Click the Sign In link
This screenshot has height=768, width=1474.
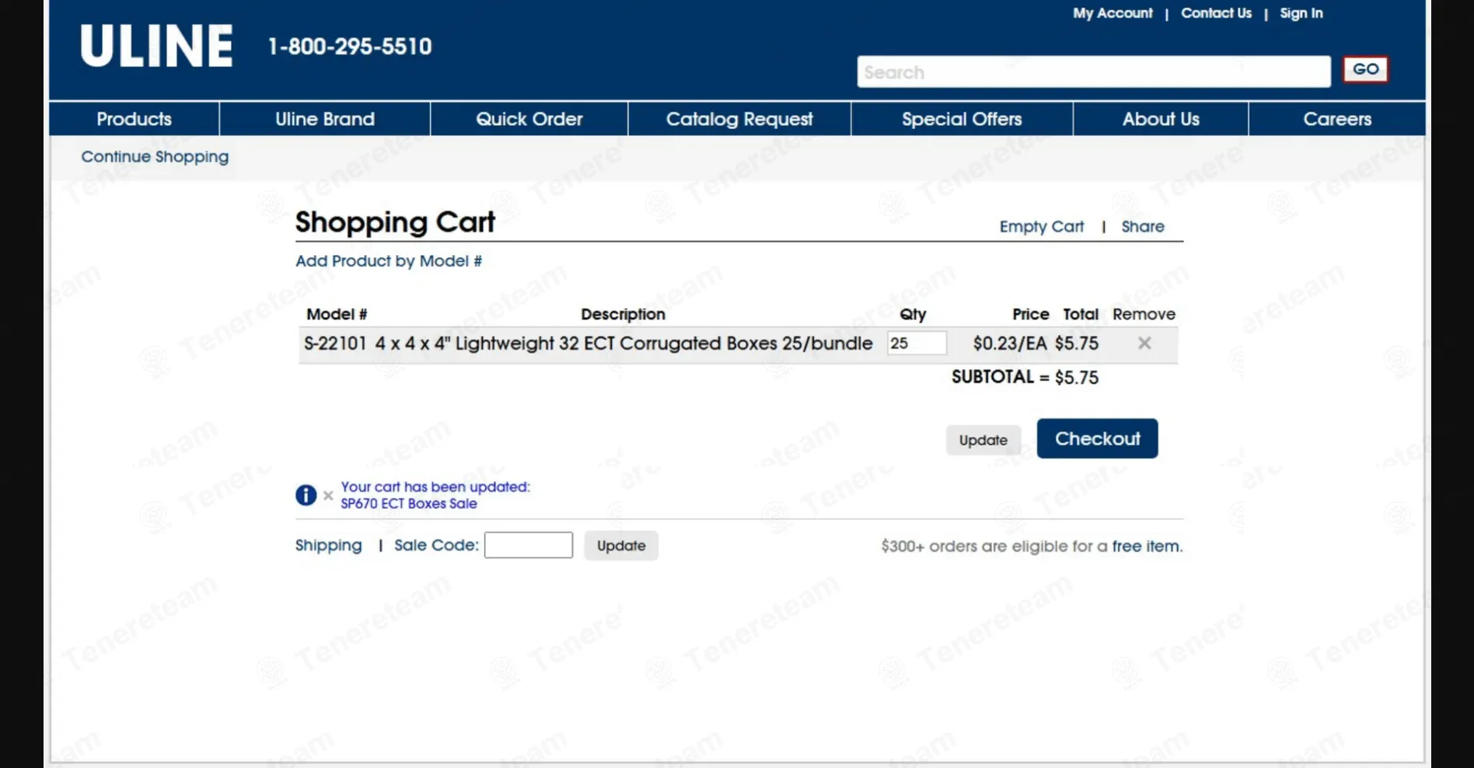[x=1301, y=13]
